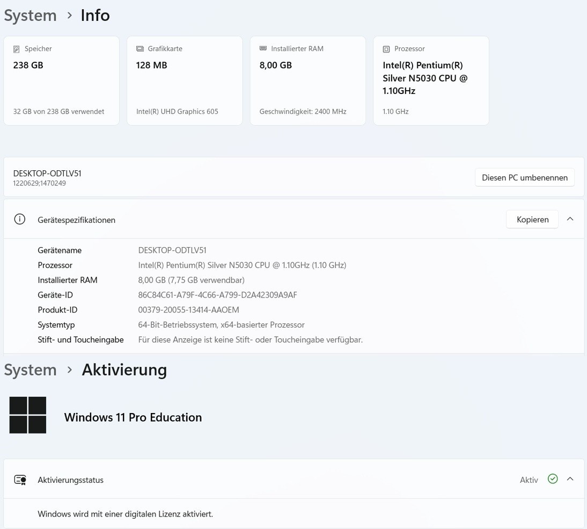Click the Gerätename row label

pyautogui.click(x=60, y=250)
